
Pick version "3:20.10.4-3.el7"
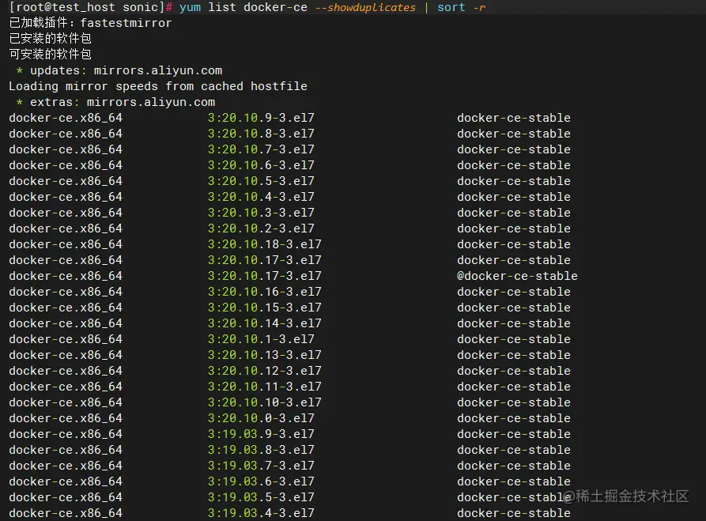(261, 197)
